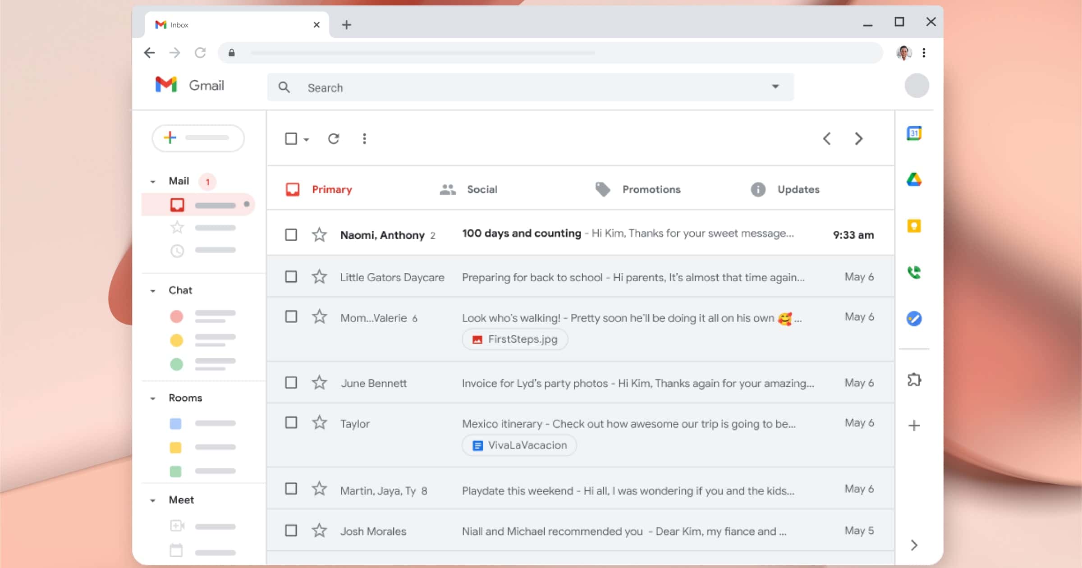Click the Google Voice phone icon

pyautogui.click(x=914, y=272)
